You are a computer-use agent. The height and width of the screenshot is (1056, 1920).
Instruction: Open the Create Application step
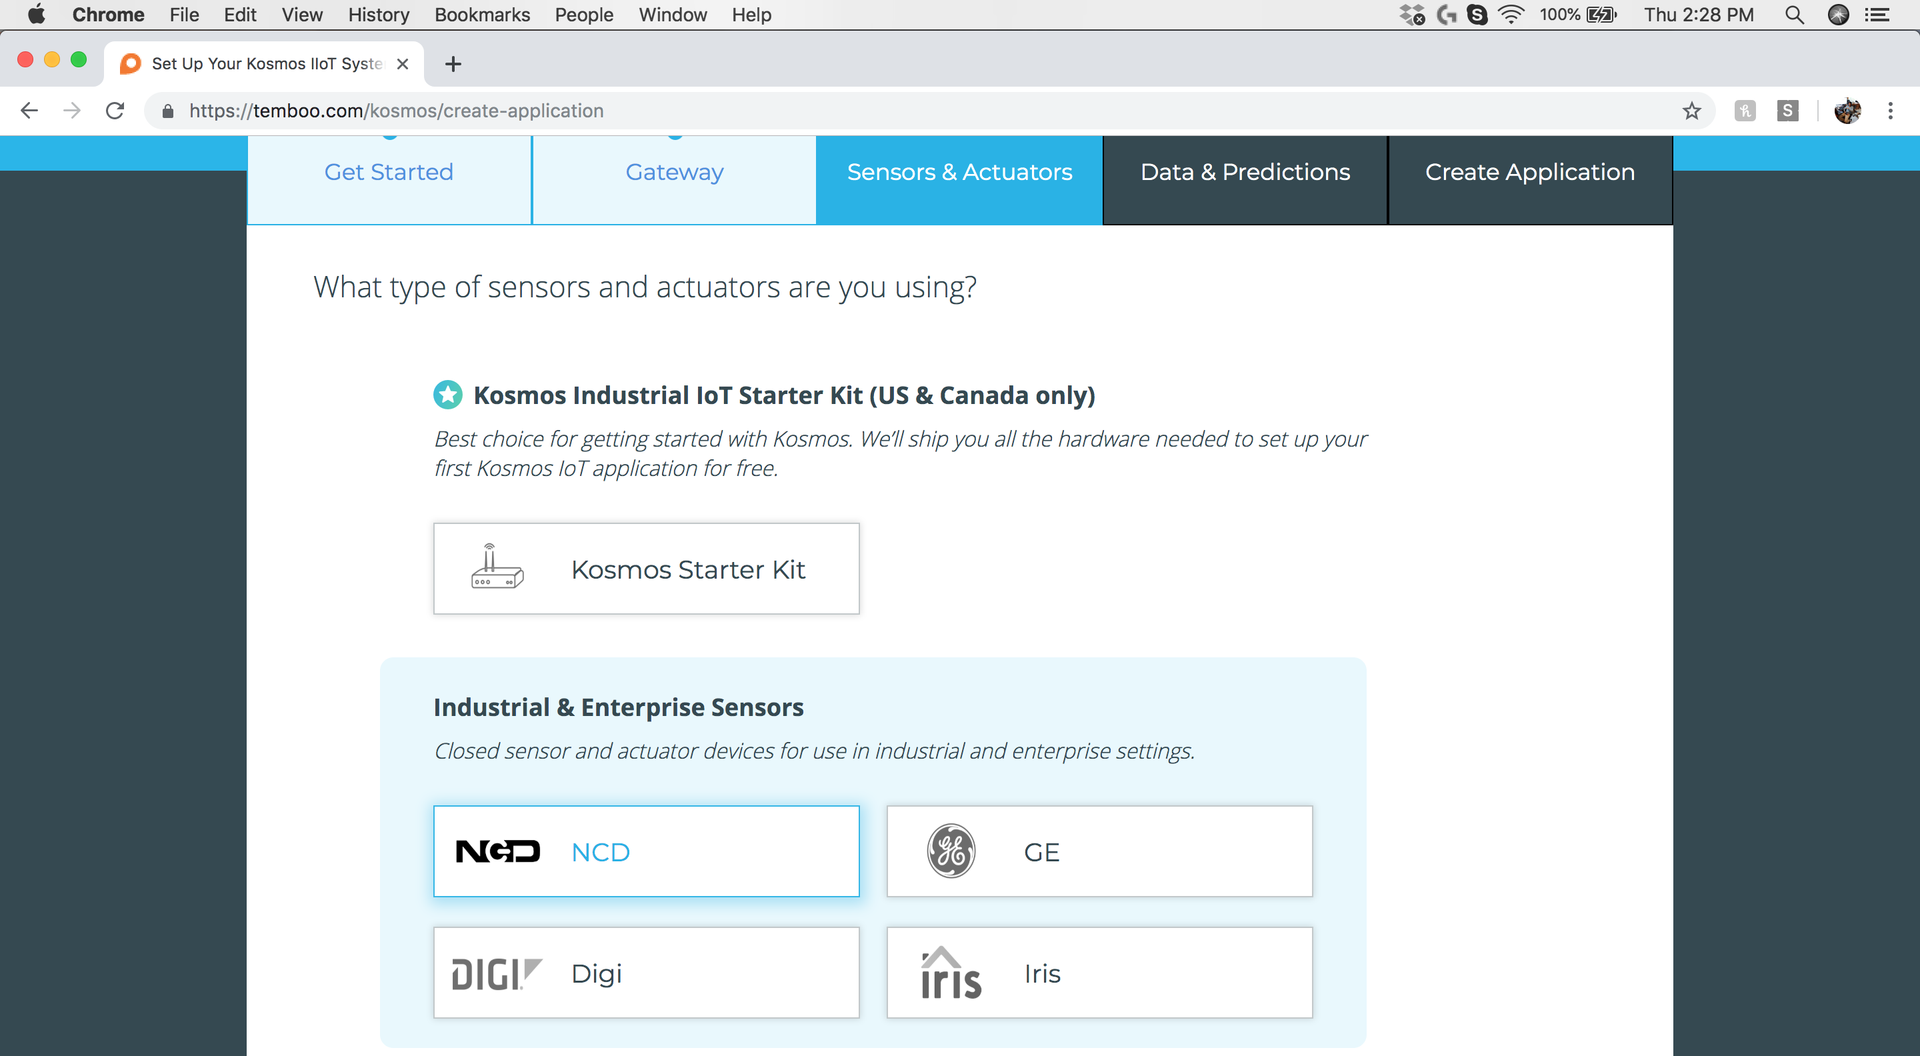(1530, 179)
